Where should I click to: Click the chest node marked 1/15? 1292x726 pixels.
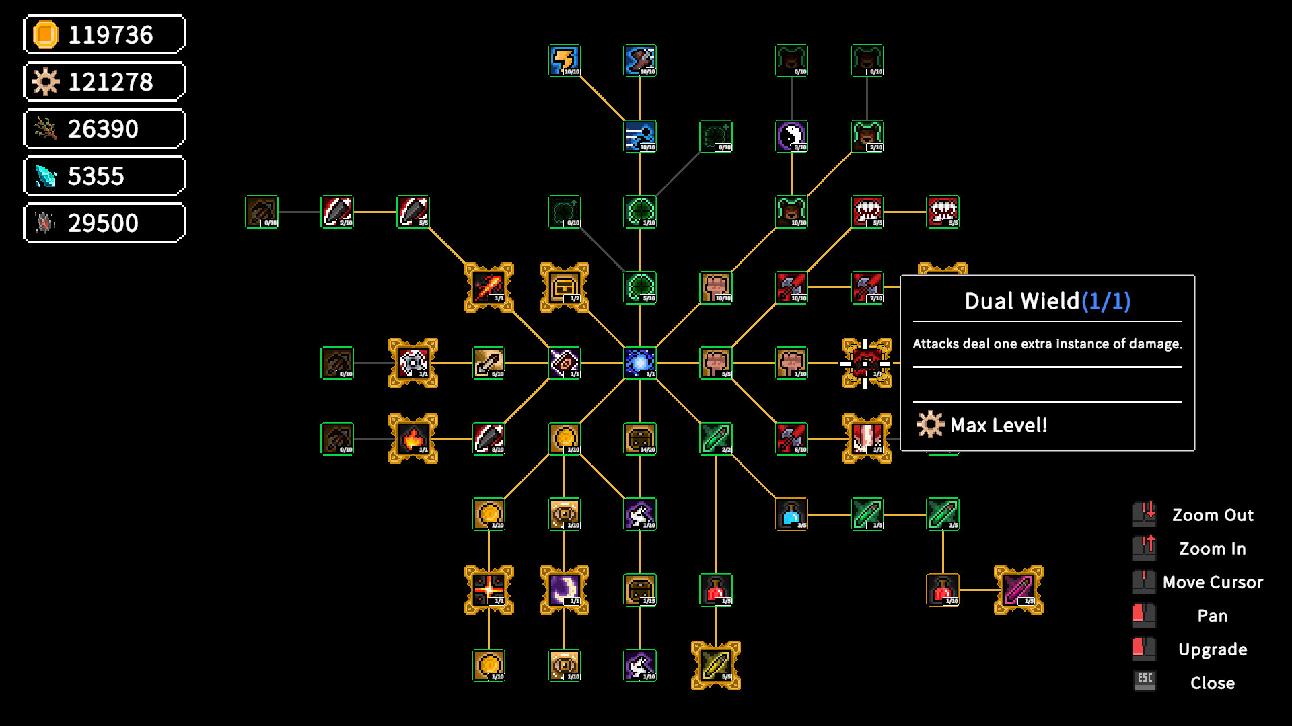click(640, 590)
